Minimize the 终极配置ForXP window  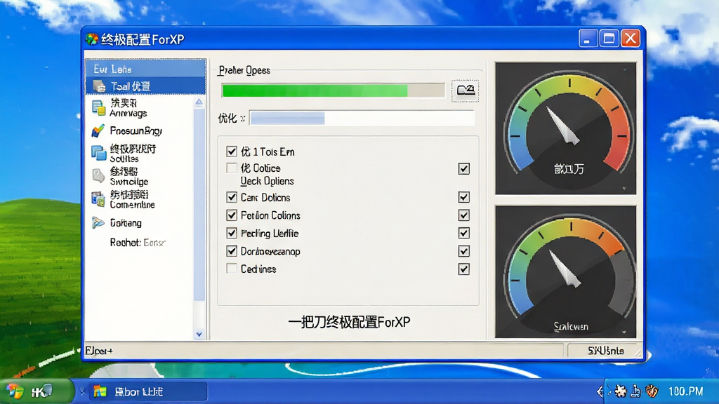click(x=588, y=39)
